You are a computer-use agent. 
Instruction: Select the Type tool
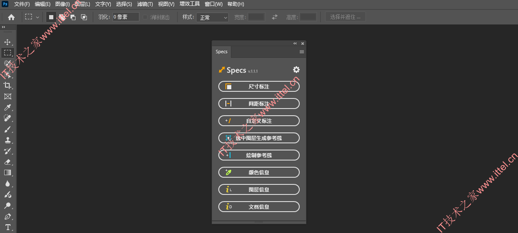click(x=8, y=227)
